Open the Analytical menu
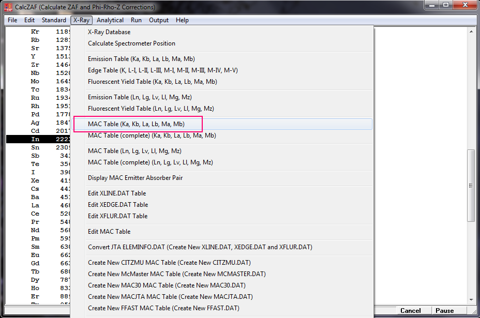The width and height of the screenshot is (480, 318). pos(110,20)
